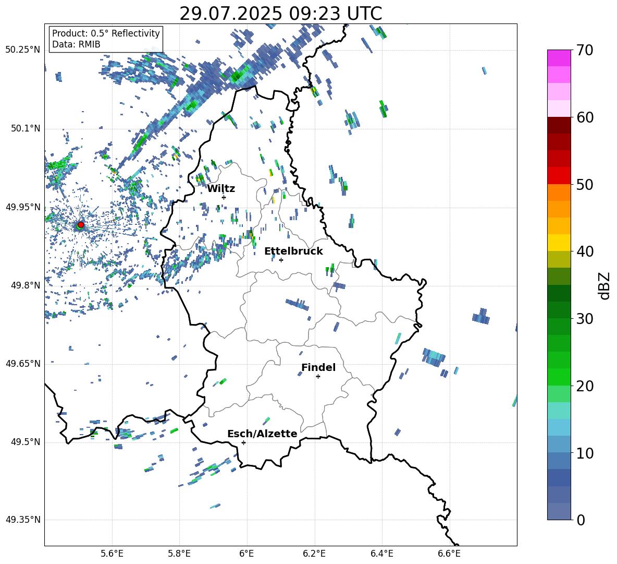Click the 5.6°E longitude label
617x564 pixels.
(112, 554)
